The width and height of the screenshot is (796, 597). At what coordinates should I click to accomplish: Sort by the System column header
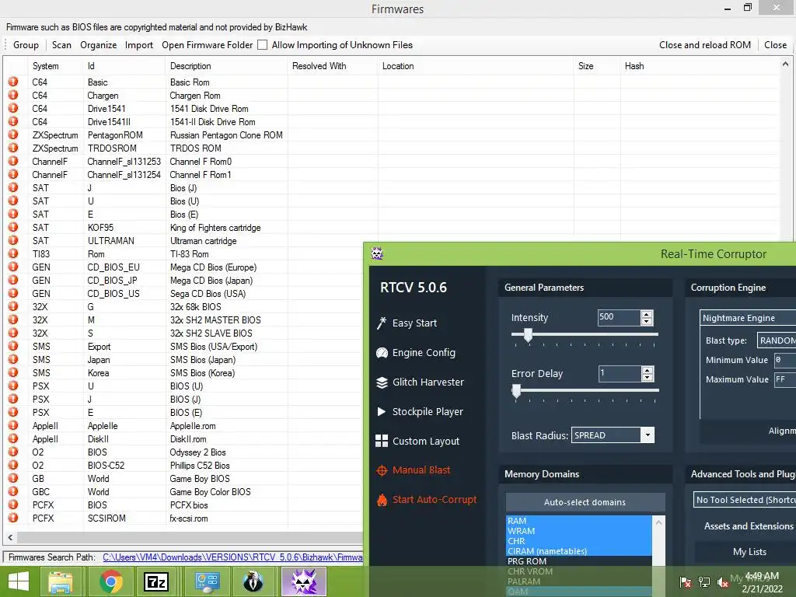click(x=55, y=66)
